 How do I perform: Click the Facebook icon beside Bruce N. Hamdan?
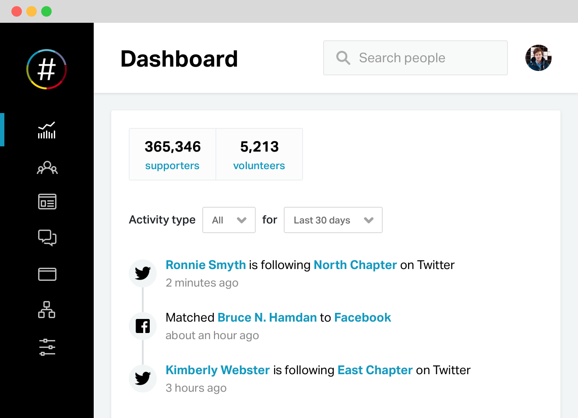coord(143,326)
